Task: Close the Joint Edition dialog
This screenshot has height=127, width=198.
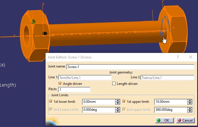Action: [x=191, y=57]
